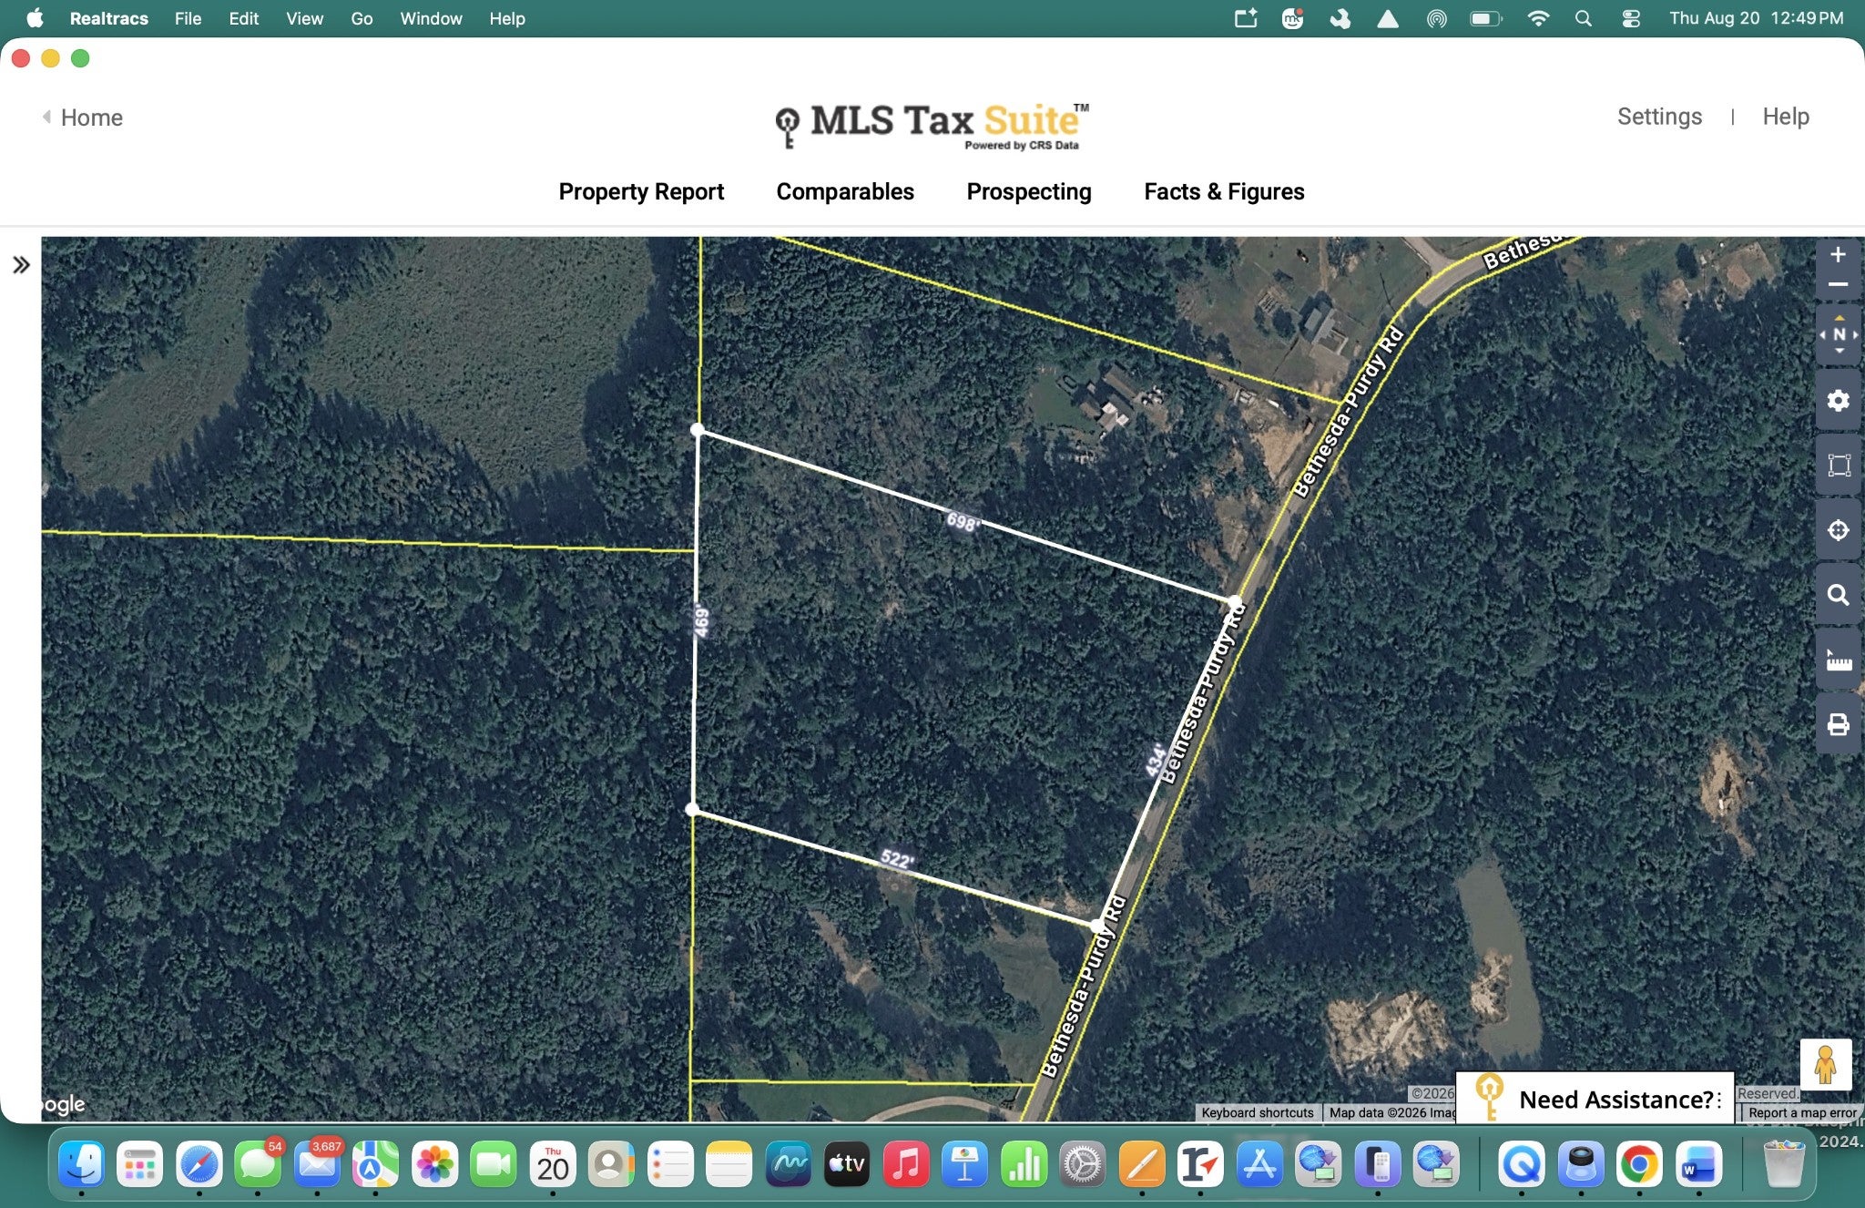Open Safari from the Dock
This screenshot has height=1208, width=1865.
(199, 1164)
